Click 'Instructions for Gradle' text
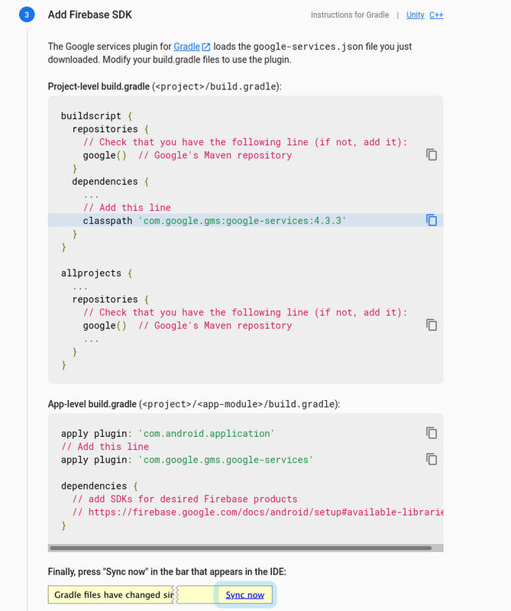The width and height of the screenshot is (511, 611). click(350, 15)
